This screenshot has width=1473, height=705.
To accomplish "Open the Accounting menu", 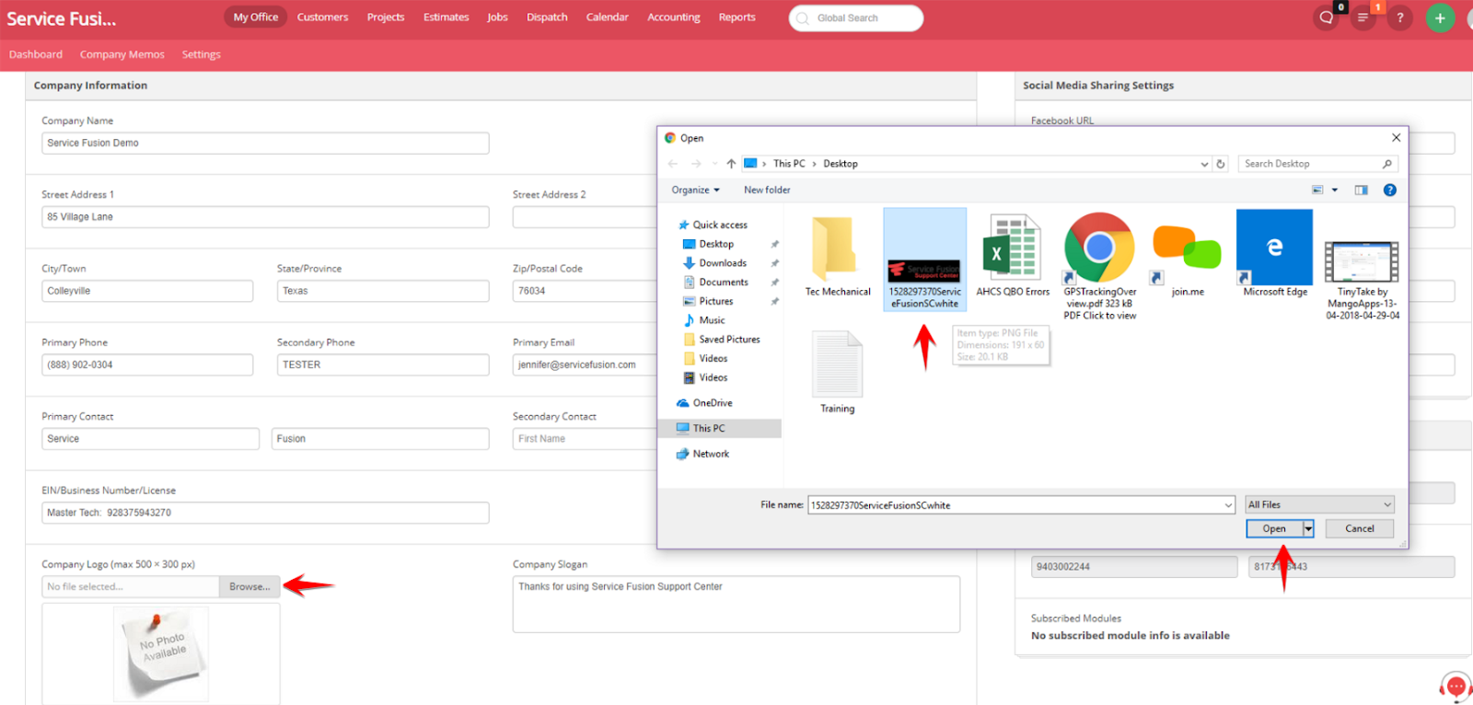I will (x=673, y=17).
